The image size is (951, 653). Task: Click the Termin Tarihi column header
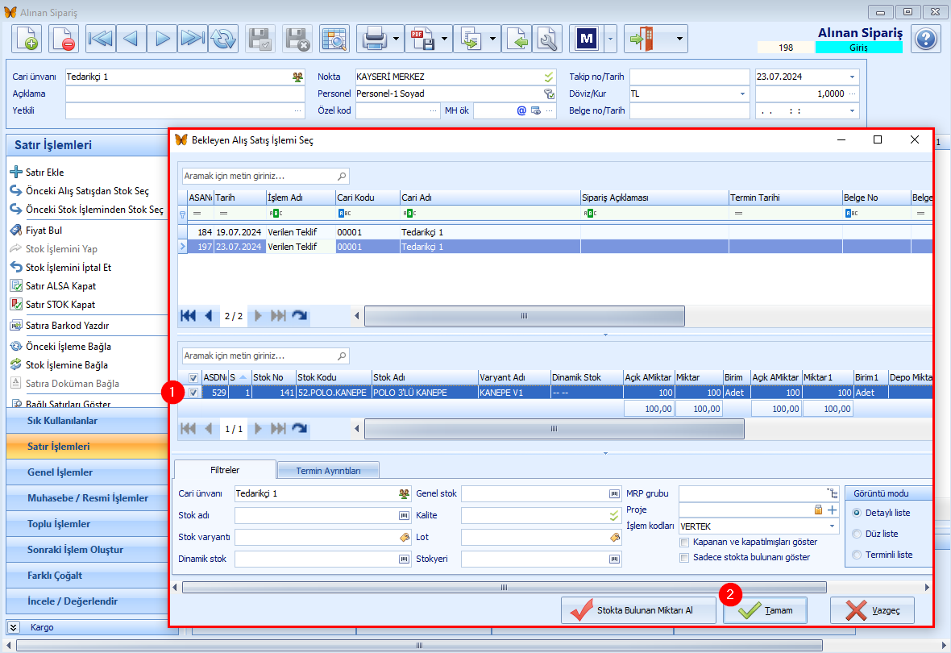[x=786, y=198]
